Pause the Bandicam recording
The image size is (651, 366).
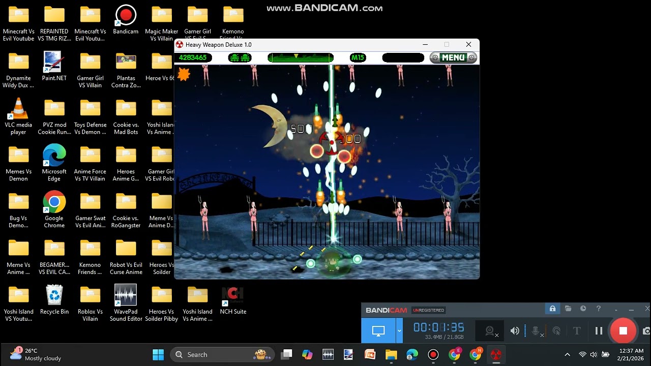pos(599,331)
